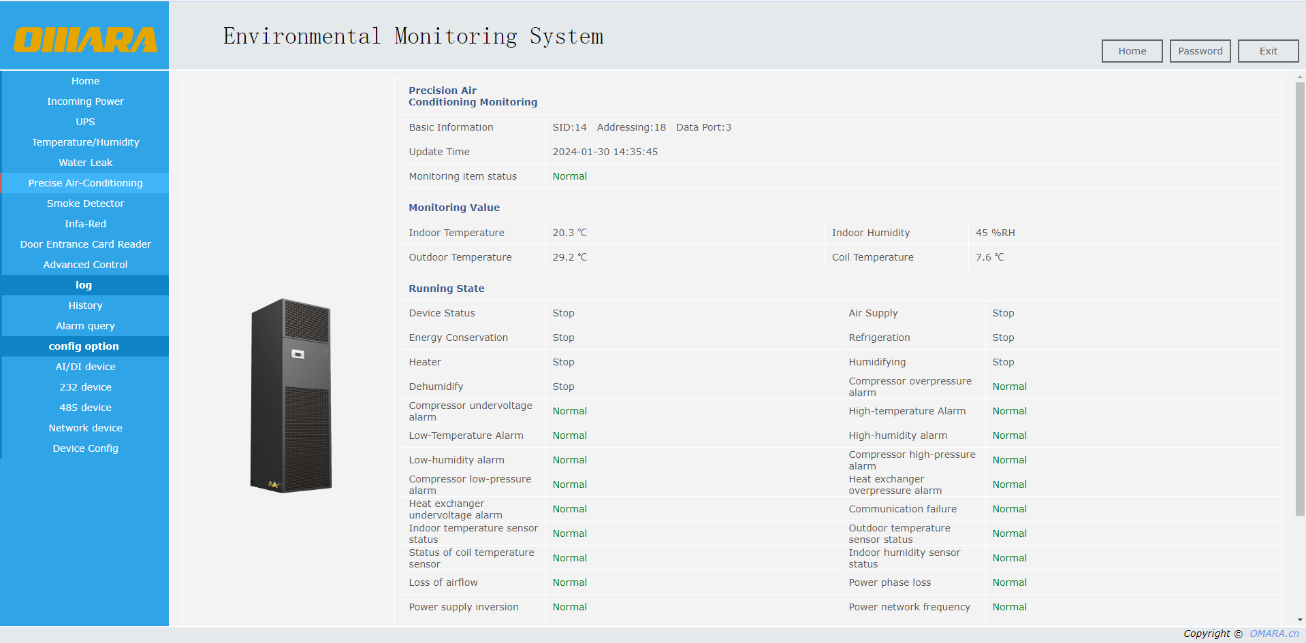
Task: Go to Advanced Control
Action: [85, 265]
